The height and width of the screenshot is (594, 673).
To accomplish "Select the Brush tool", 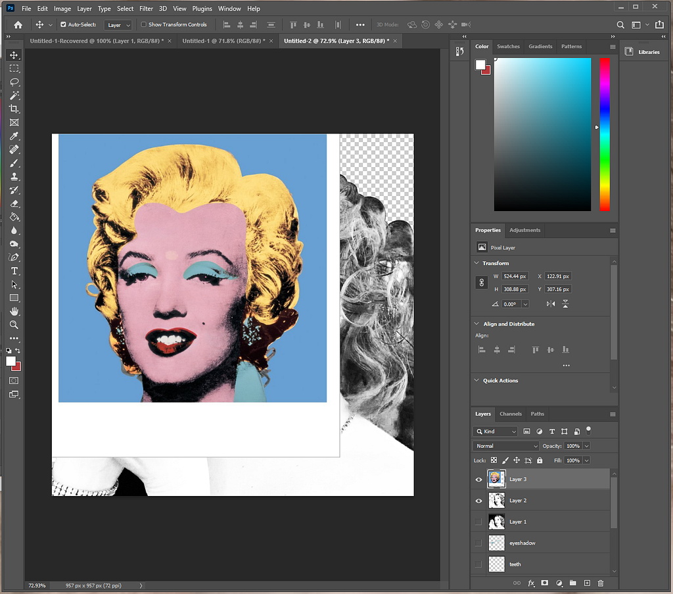I will (x=14, y=162).
